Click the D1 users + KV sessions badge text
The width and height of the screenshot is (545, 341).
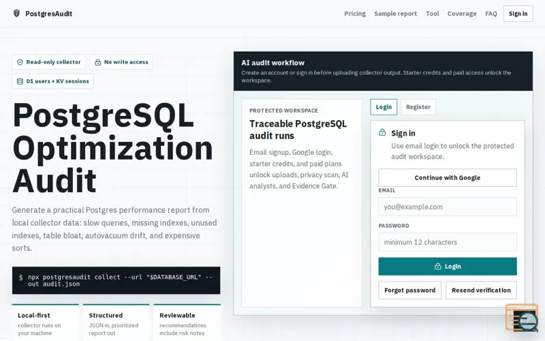click(x=58, y=81)
